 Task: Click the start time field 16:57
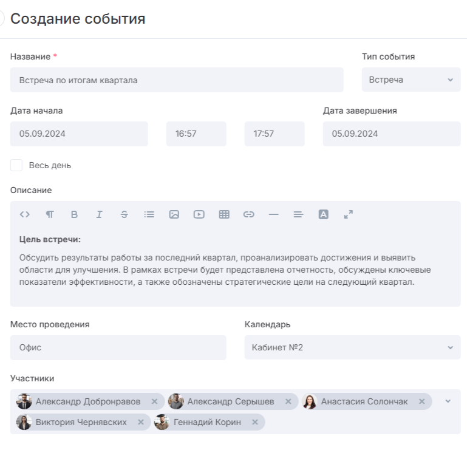pos(196,134)
